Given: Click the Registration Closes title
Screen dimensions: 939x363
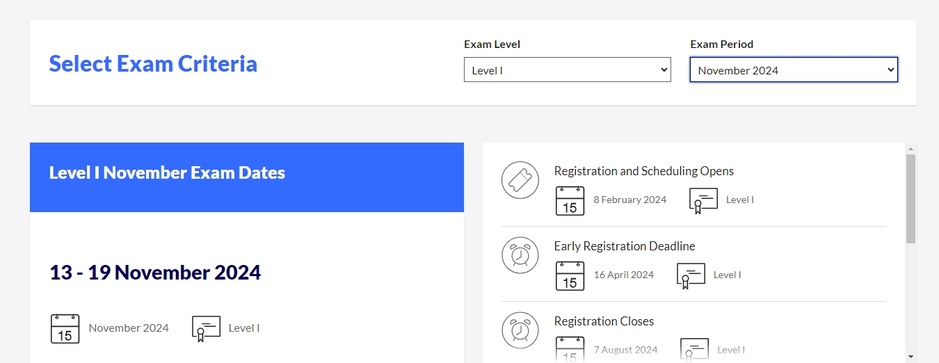Looking at the screenshot, I should [604, 321].
